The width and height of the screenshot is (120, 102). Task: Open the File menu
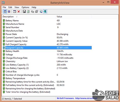pos(4,7)
